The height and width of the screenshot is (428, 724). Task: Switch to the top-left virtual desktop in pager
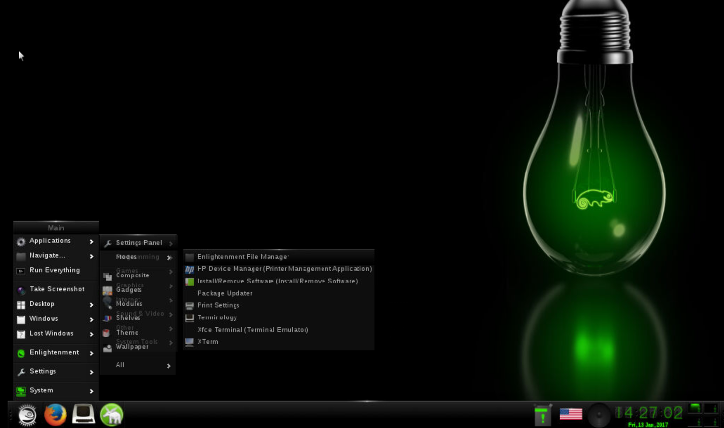pos(695,408)
